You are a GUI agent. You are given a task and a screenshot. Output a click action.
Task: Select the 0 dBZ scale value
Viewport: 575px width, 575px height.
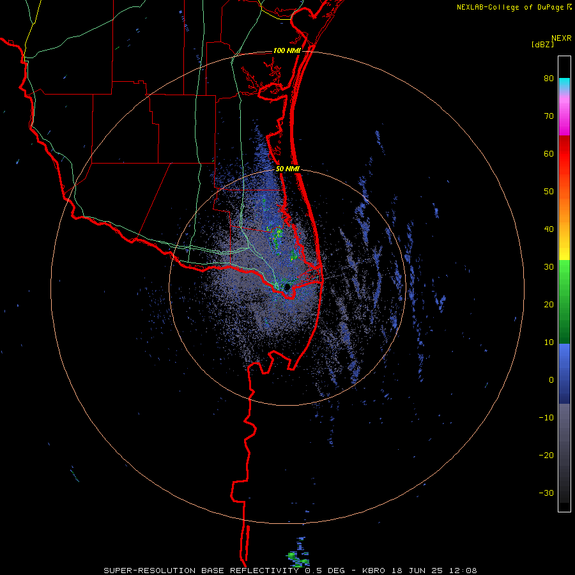pyautogui.click(x=551, y=380)
